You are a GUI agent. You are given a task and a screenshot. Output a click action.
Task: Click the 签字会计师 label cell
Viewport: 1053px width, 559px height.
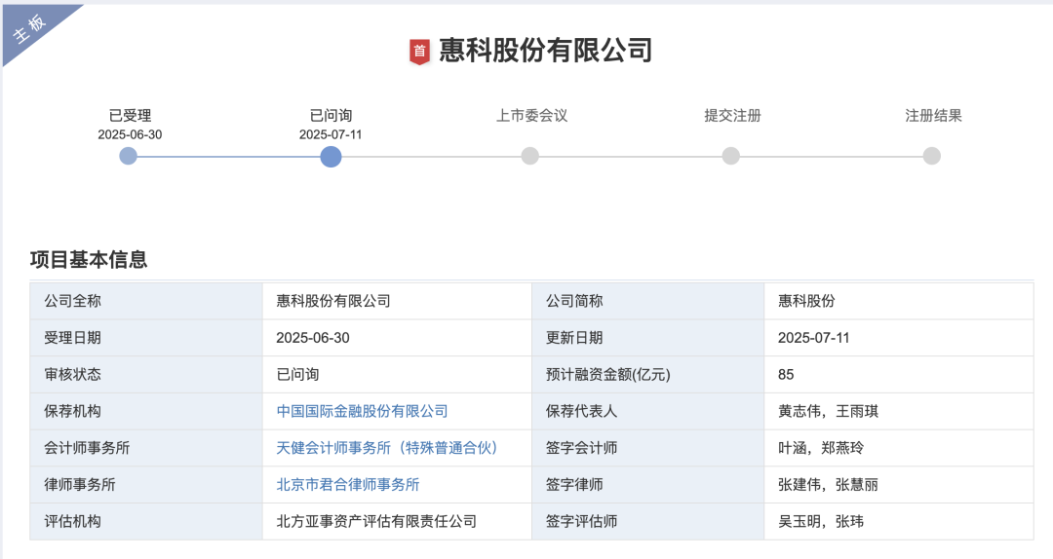[x=647, y=448]
